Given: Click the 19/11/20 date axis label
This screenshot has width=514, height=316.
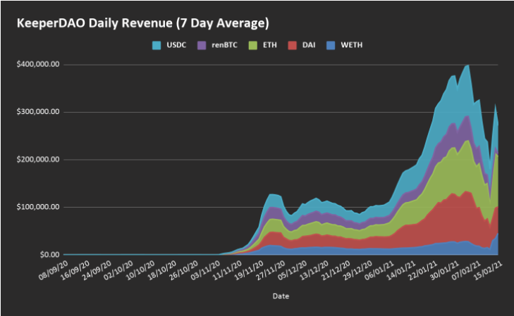Looking at the screenshot, I should click(249, 270).
